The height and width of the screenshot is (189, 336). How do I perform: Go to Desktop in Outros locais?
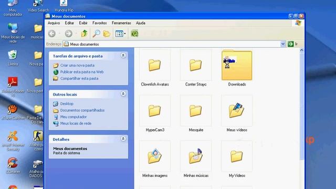pos(67,104)
